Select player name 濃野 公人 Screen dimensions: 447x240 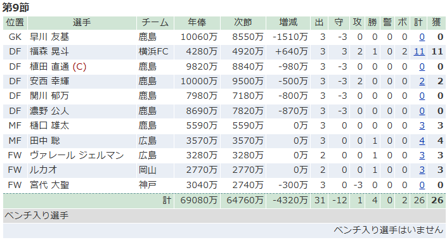click(49, 111)
